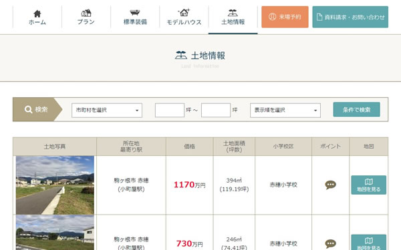
Task: Click the 1170万円 price text
Action: click(190, 185)
